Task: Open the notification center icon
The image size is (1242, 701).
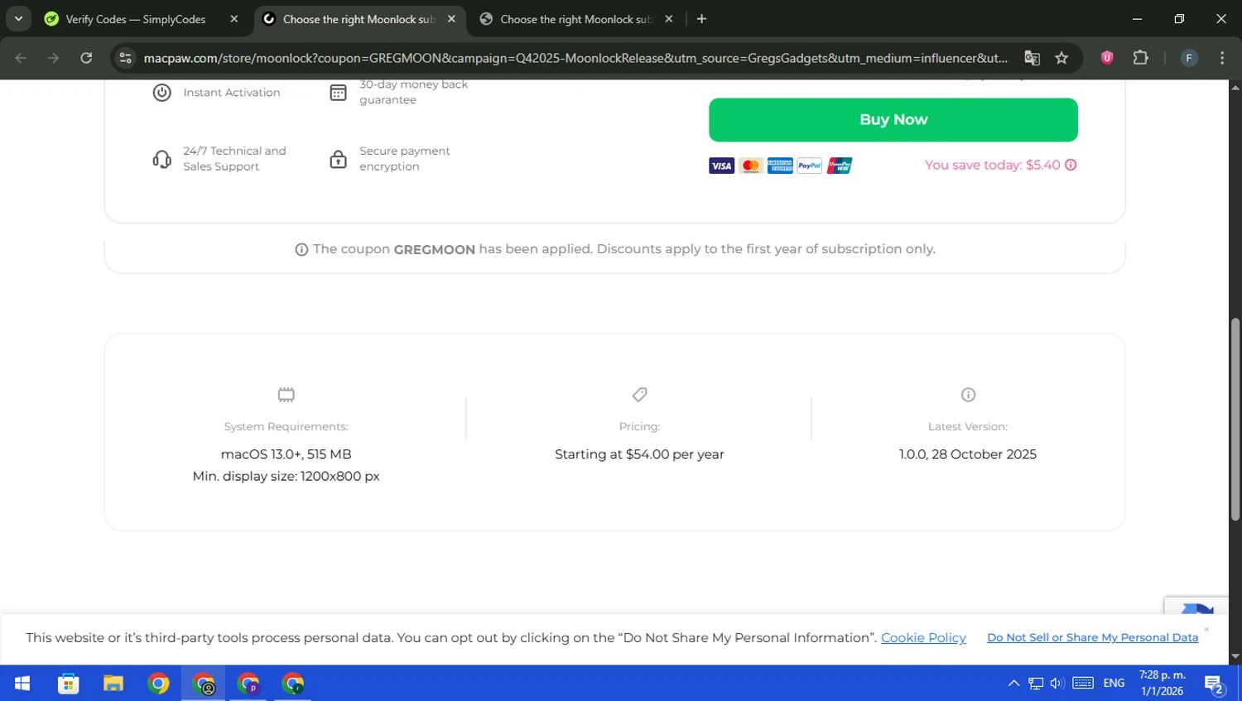Action: pos(1215,684)
